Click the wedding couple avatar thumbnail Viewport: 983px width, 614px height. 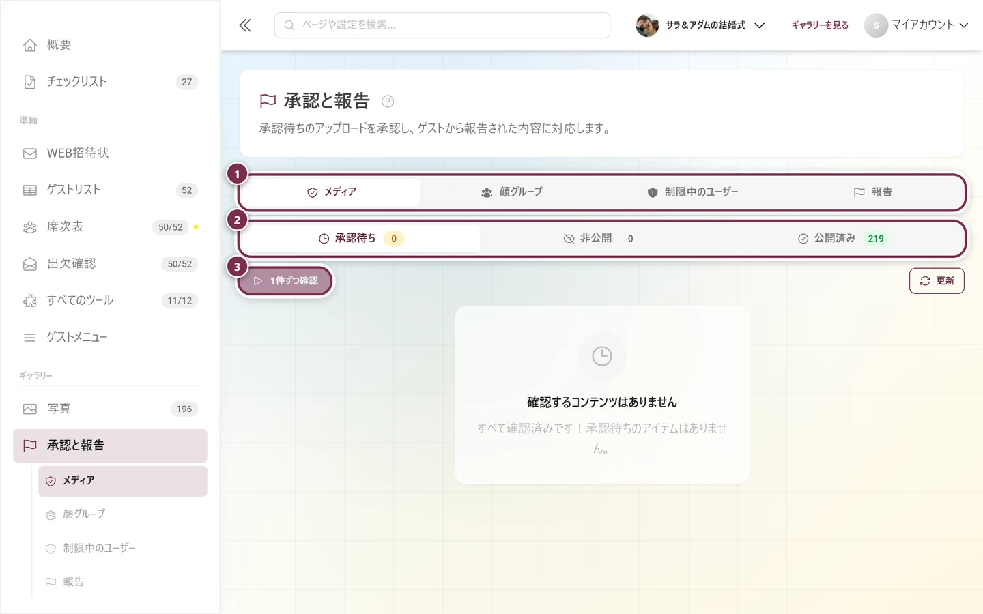tap(647, 25)
